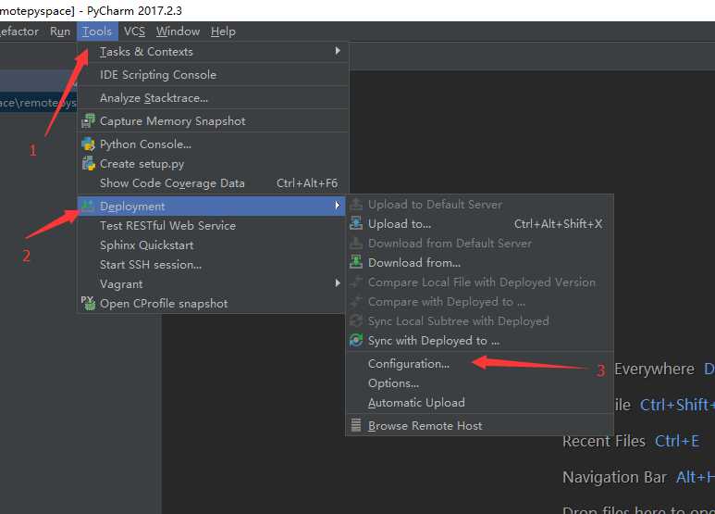This screenshot has height=514, width=715.
Task: Select Sync with Deployed to ...
Action: pyautogui.click(x=479, y=341)
